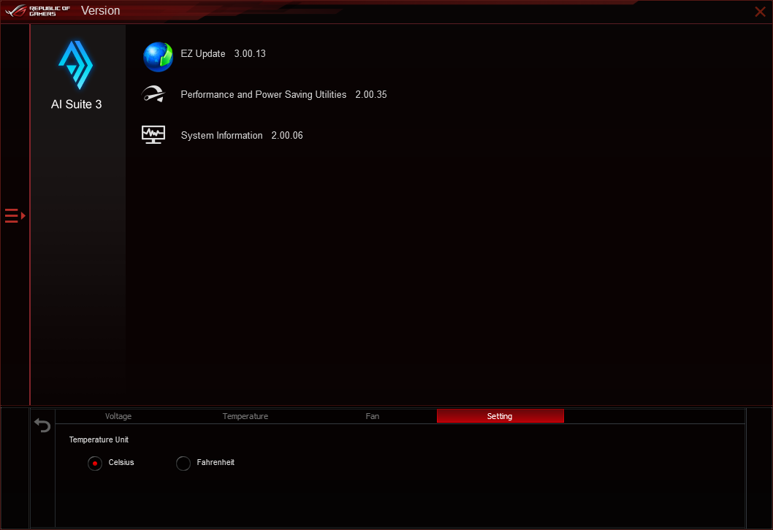773x530 pixels.
Task: Click the Republic of Gamers logo
Action: pyautogui.click(x=38, y=11)
